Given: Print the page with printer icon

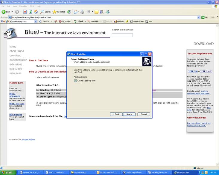Looking at the screenshot, I should pos(82,12).
